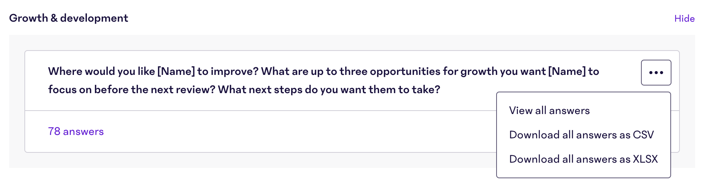Screen dimensions: 705x187
Task: Click the word 'development' in the section title
Action: 94,18
